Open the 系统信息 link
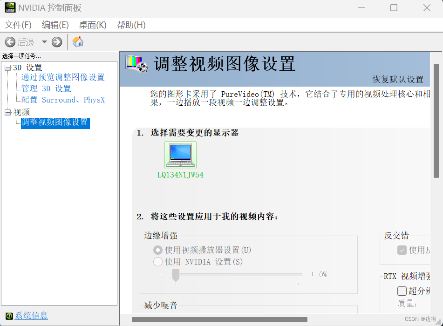443x326 pixels. coord(31,316)
